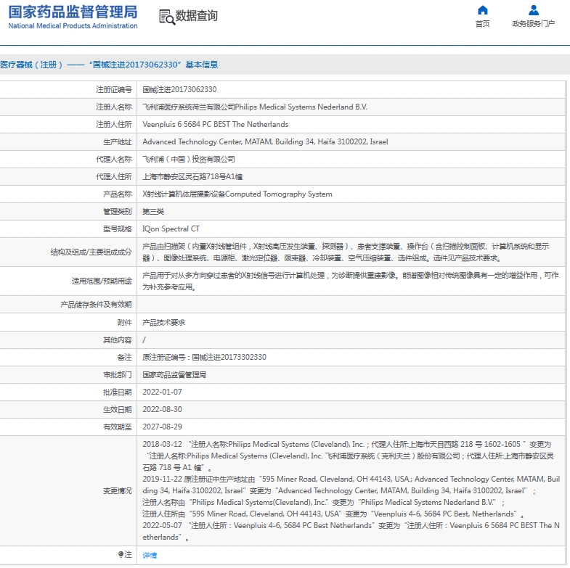Click the 数据查询 heading
This screenshot has width=570, height=568.
[x=197, y=16]
